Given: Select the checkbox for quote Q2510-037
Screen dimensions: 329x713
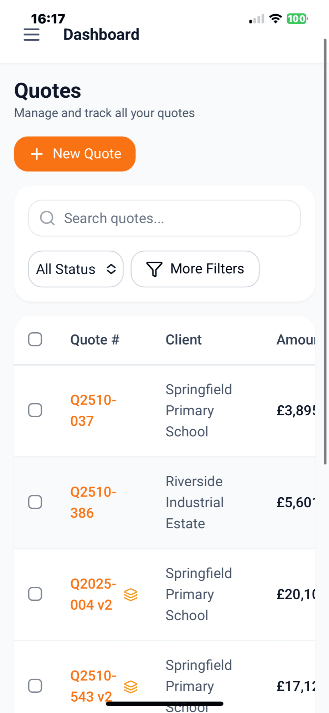Looking at the screenshot, I should click(35, 410).
